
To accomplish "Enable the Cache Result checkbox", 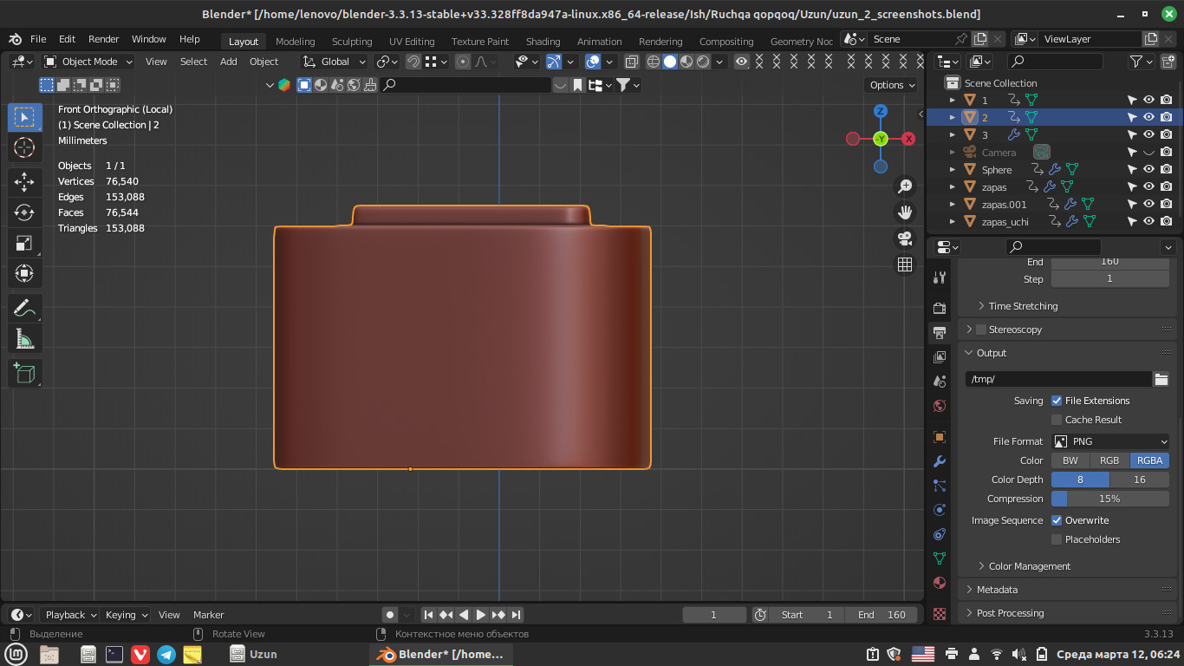I will [1057, 420].
